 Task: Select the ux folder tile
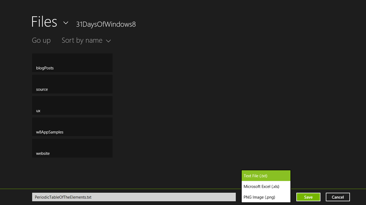pos(72,105)
